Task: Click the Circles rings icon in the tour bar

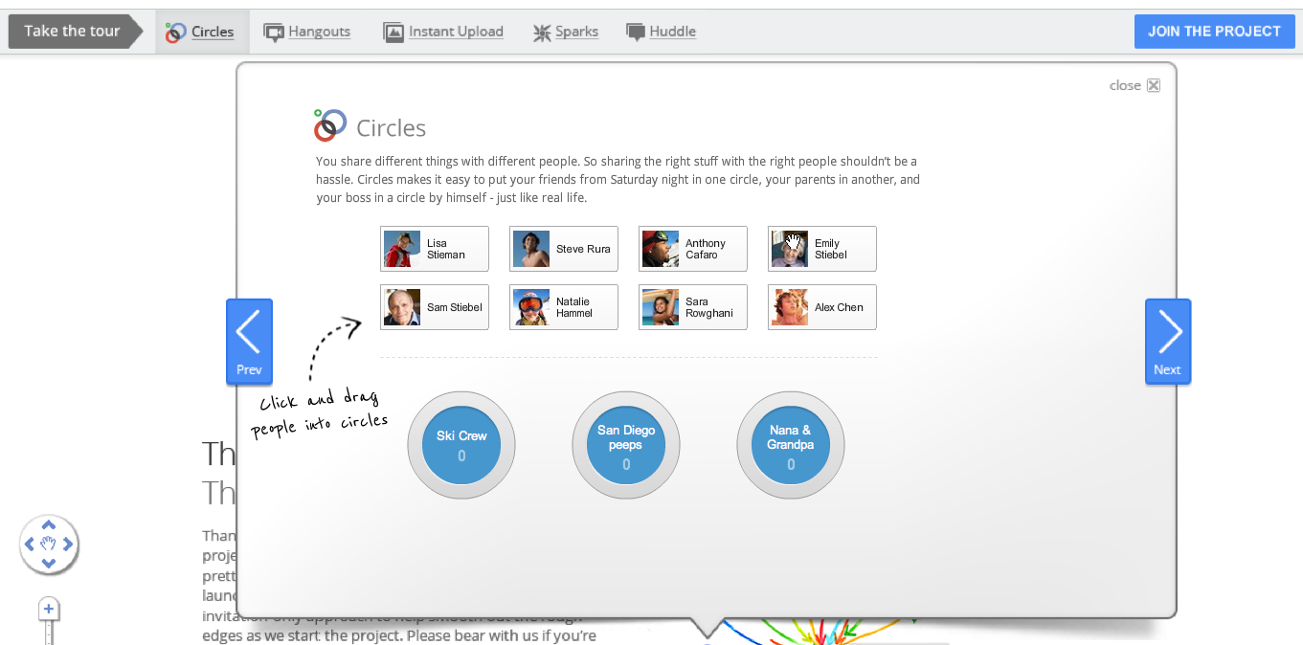Action: pyautogui.click(x=174, y=33)
